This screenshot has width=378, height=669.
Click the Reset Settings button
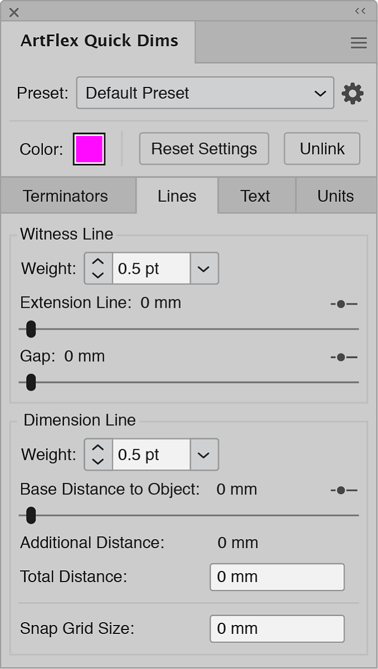(x=204, y=149)
